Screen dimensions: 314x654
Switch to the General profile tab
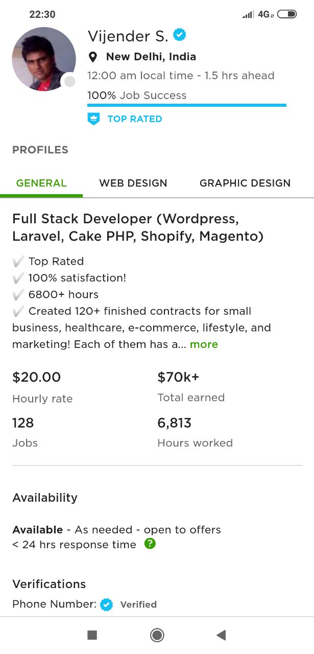tap(41, 183)
